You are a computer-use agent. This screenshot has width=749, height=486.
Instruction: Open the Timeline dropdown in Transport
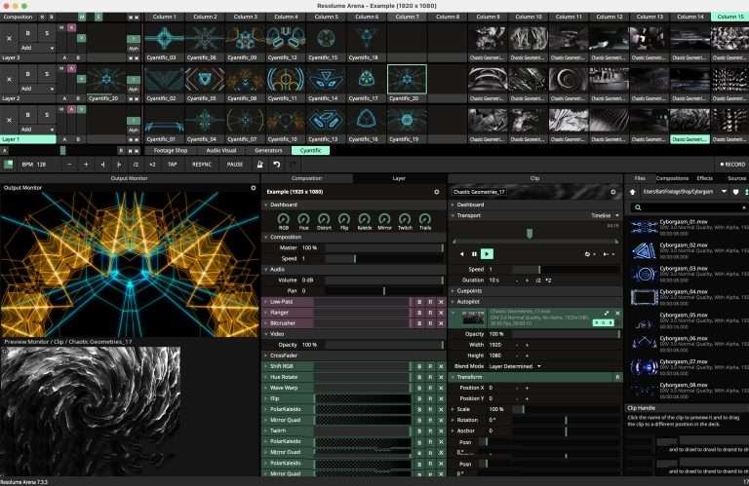(x=605, y=215)
